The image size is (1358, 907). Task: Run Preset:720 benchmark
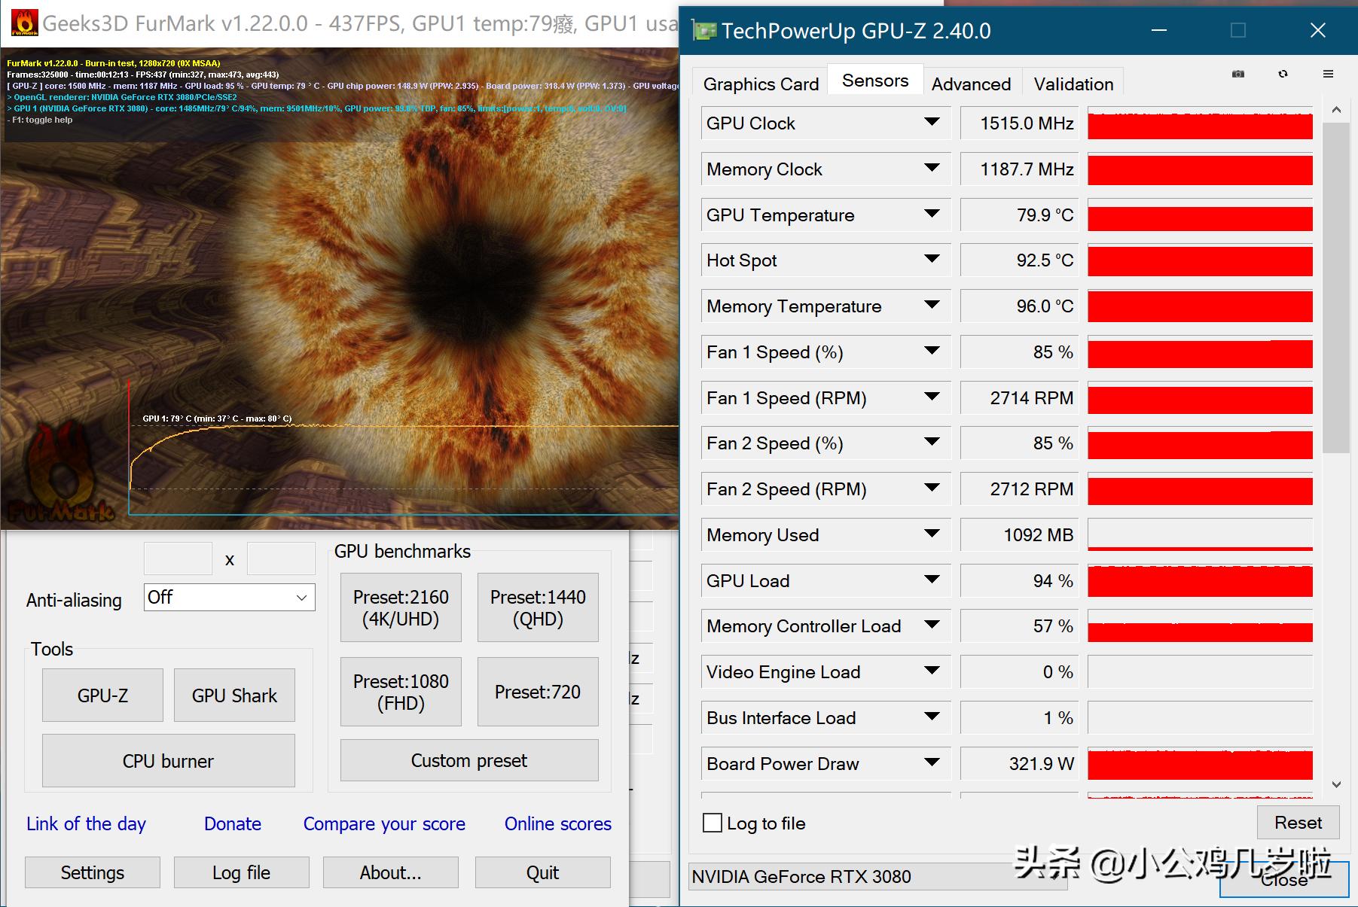pos(538,692)
